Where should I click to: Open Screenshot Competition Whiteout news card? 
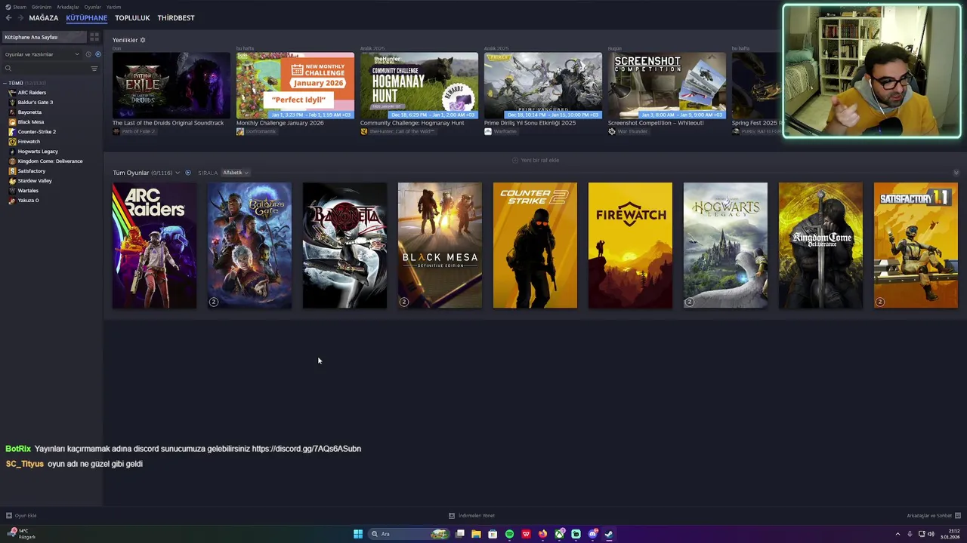pyautogui.click(x=667, y=85)
